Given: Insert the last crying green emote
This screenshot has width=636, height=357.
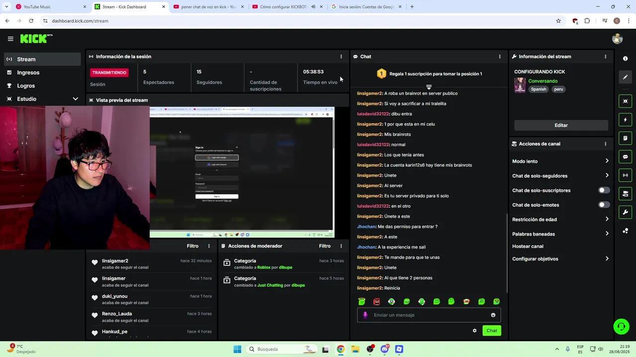Looking at the screenshot, I should click(496, 301).
